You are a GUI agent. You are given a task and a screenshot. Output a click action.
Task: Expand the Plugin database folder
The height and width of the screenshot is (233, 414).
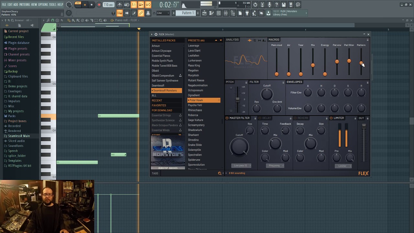click(18, 43)
